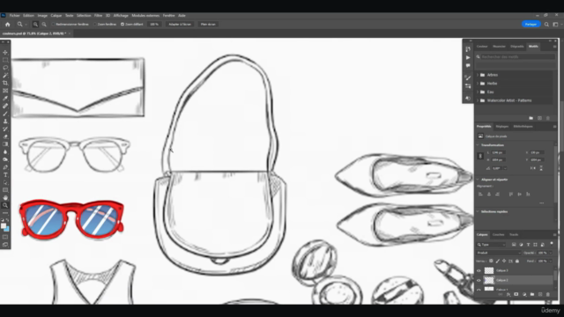
Task: Select the Rectangular Marquee tool
Action: [5, 60]
